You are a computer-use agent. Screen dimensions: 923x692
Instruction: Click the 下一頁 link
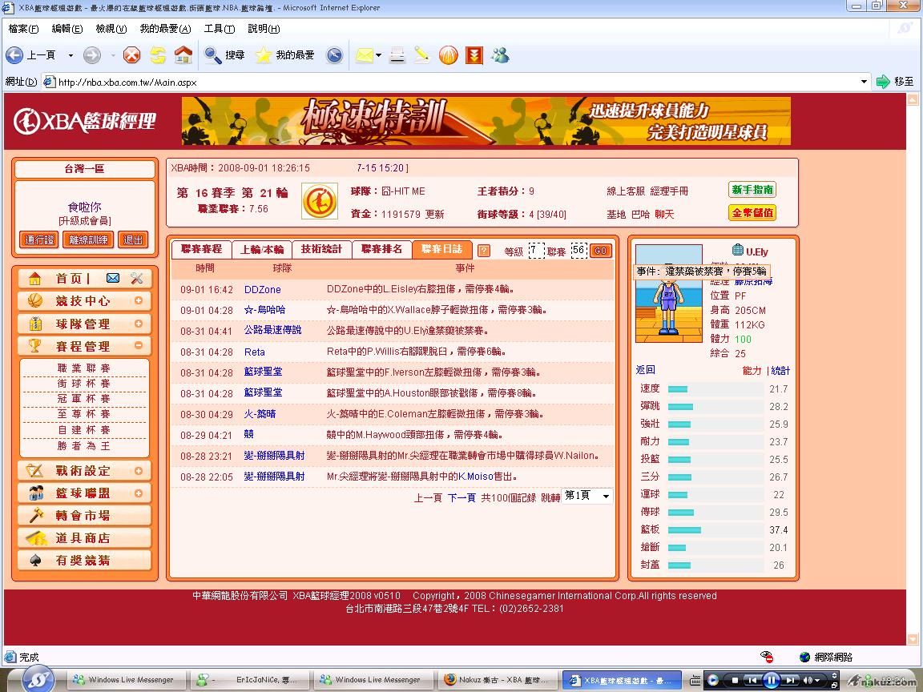pyautogui.click(x=461, y=497)
